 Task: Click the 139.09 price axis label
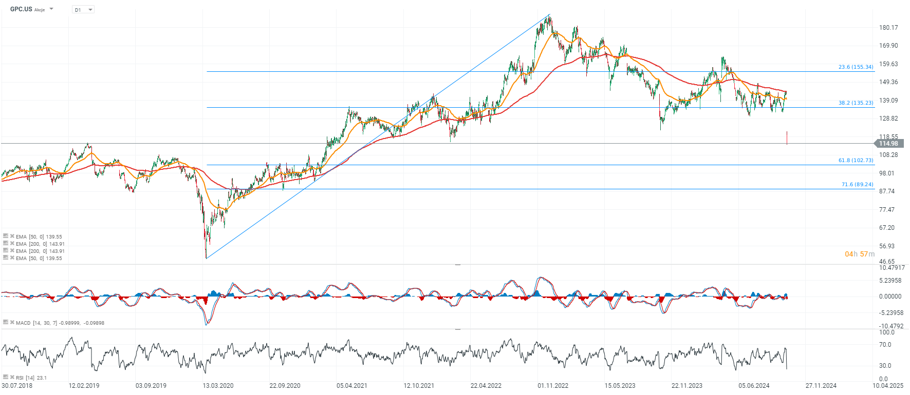pos(888,101)
